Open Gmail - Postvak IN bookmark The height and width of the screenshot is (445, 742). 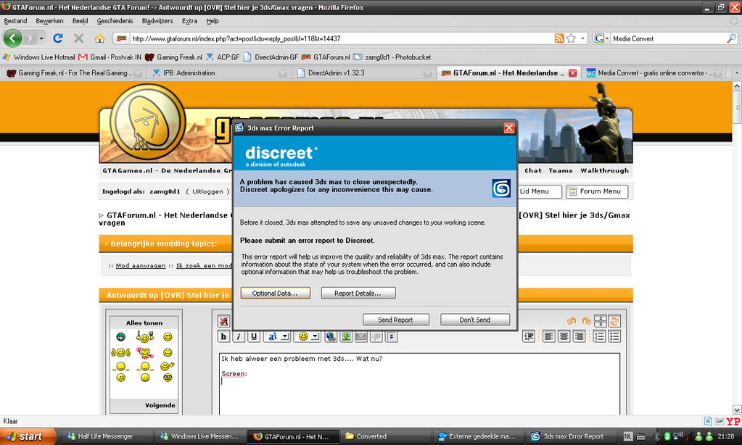[x=110, y=57]
